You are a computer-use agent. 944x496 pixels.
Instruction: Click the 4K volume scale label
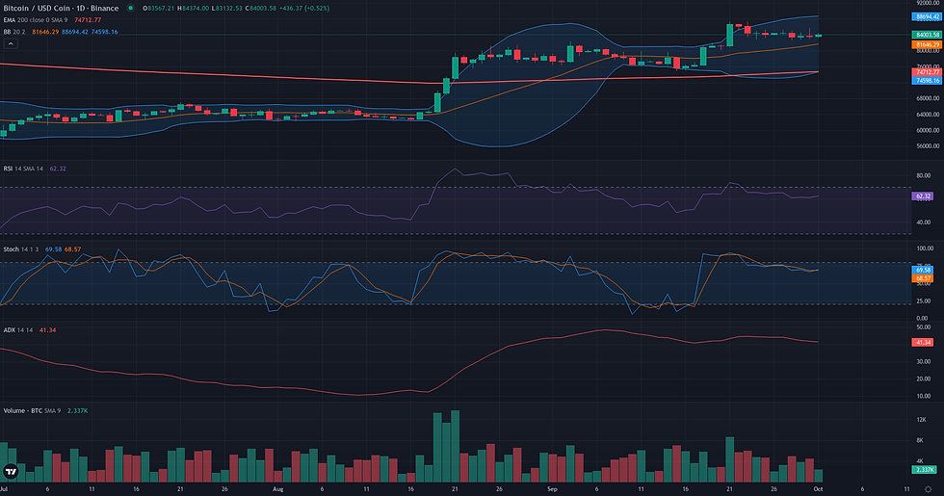(920, 461)
